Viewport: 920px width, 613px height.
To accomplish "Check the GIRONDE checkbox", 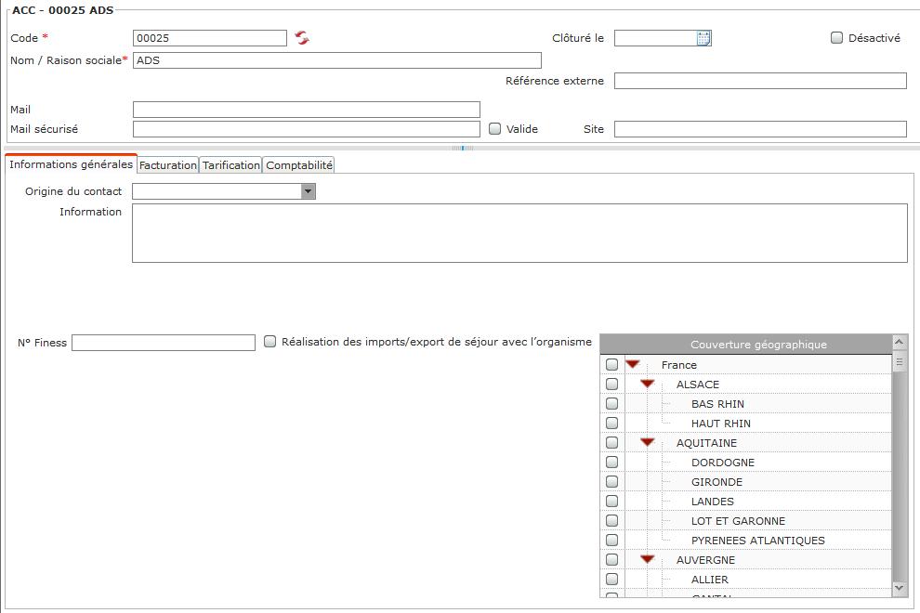I will point(612,482).
